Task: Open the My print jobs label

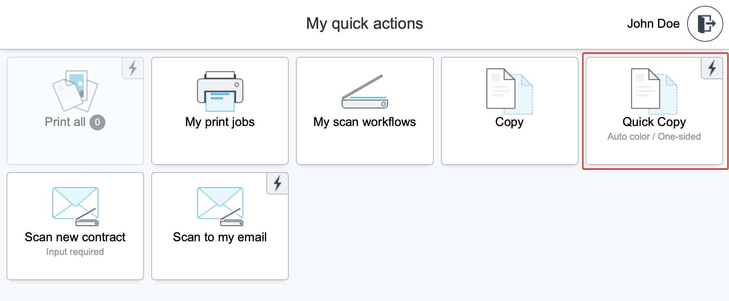Action: point(220,122)
